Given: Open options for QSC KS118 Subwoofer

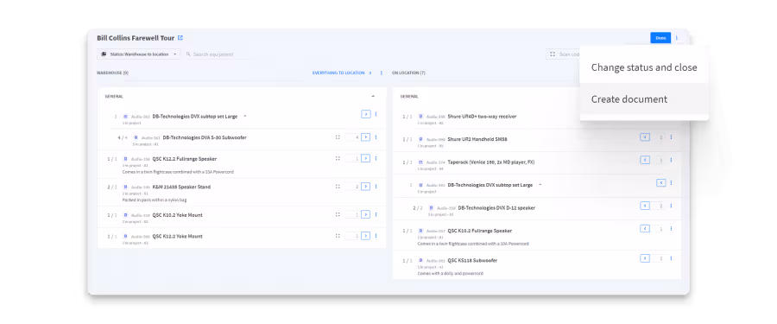Looking at the screenshot, I should click(x=672, y=258).
